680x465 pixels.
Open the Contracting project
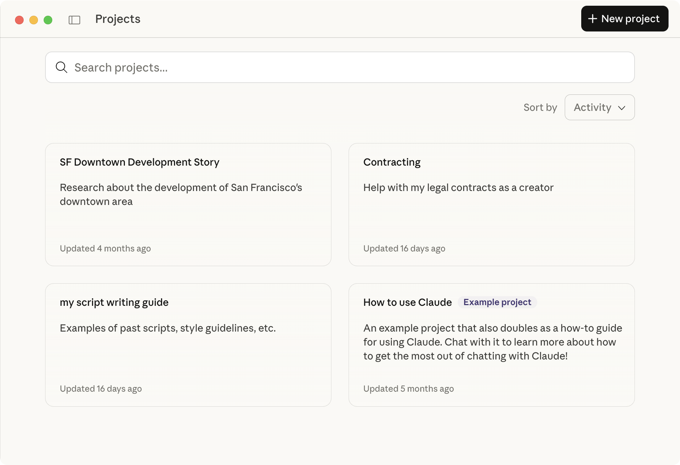point(491,204)
